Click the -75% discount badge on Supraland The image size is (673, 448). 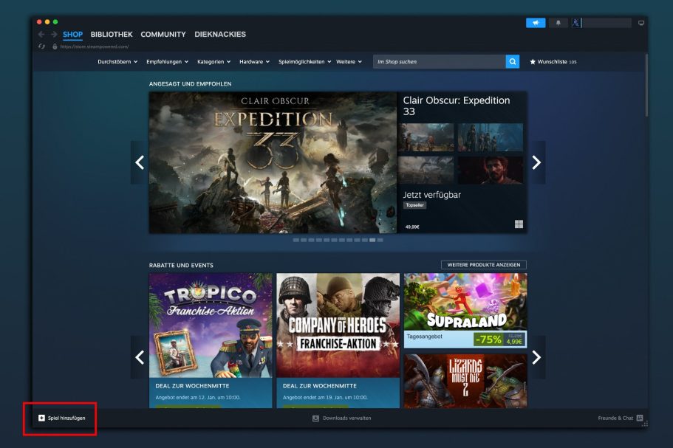[x=488, y=340]
